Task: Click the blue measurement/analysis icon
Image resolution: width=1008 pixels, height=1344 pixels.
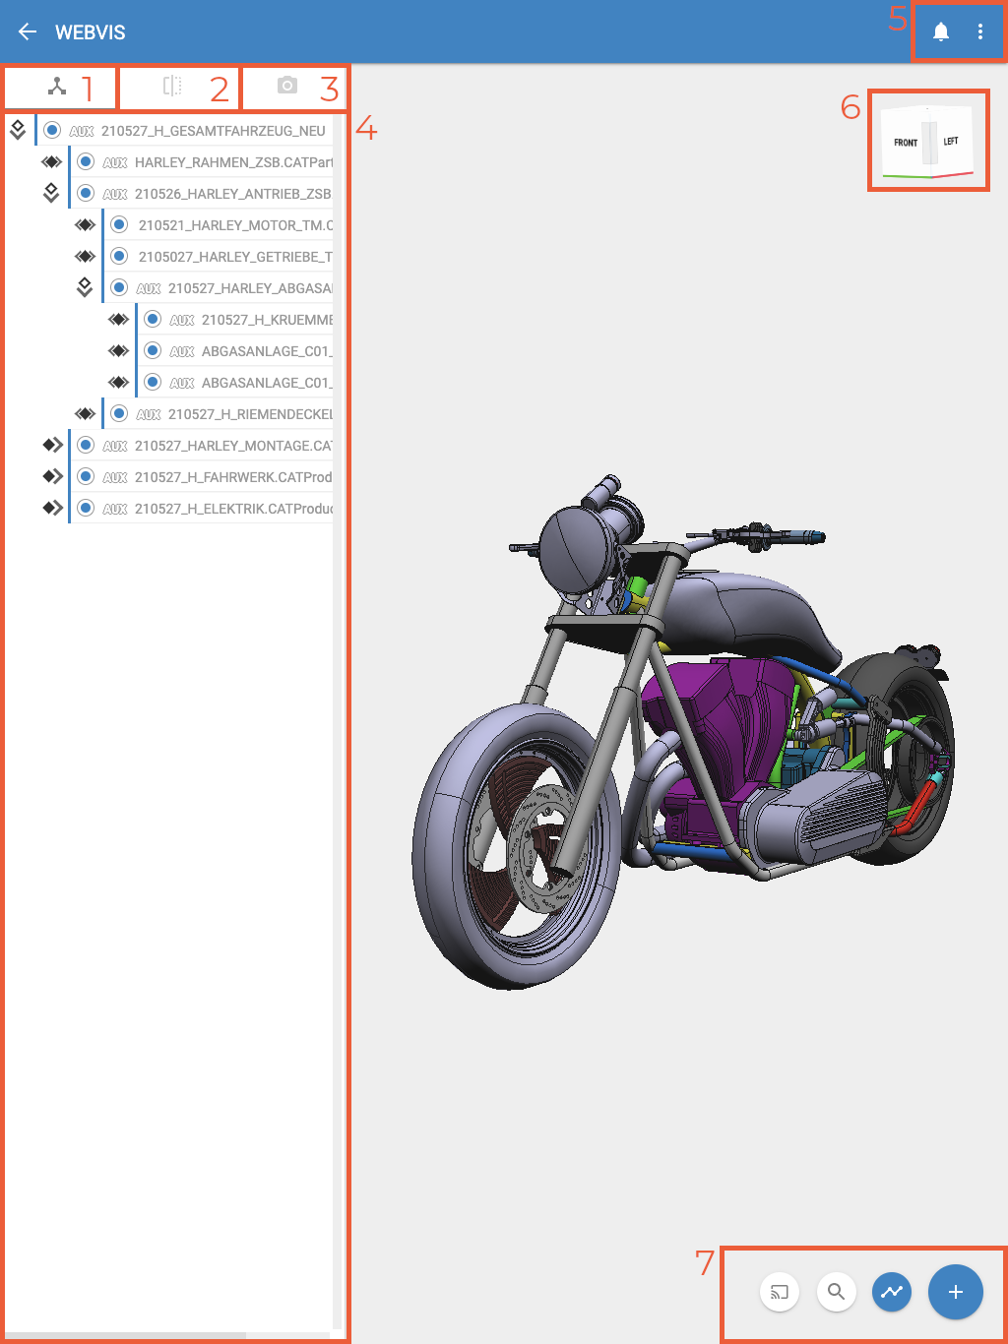Action: tap(892, 1292)
